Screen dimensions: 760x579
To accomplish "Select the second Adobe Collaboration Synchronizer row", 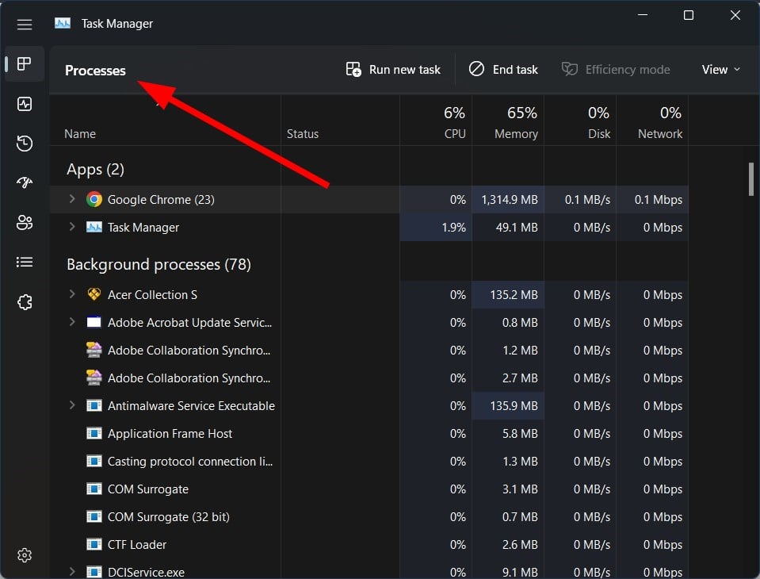I will [x=369, y=378].
